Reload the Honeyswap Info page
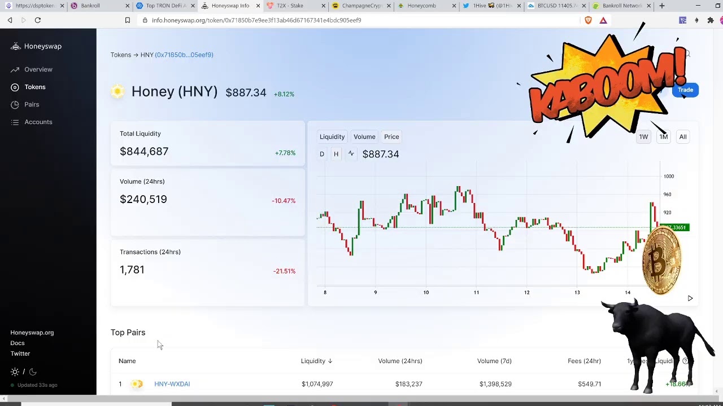Screen dimensions: 723x406 (x=38, y=20)
